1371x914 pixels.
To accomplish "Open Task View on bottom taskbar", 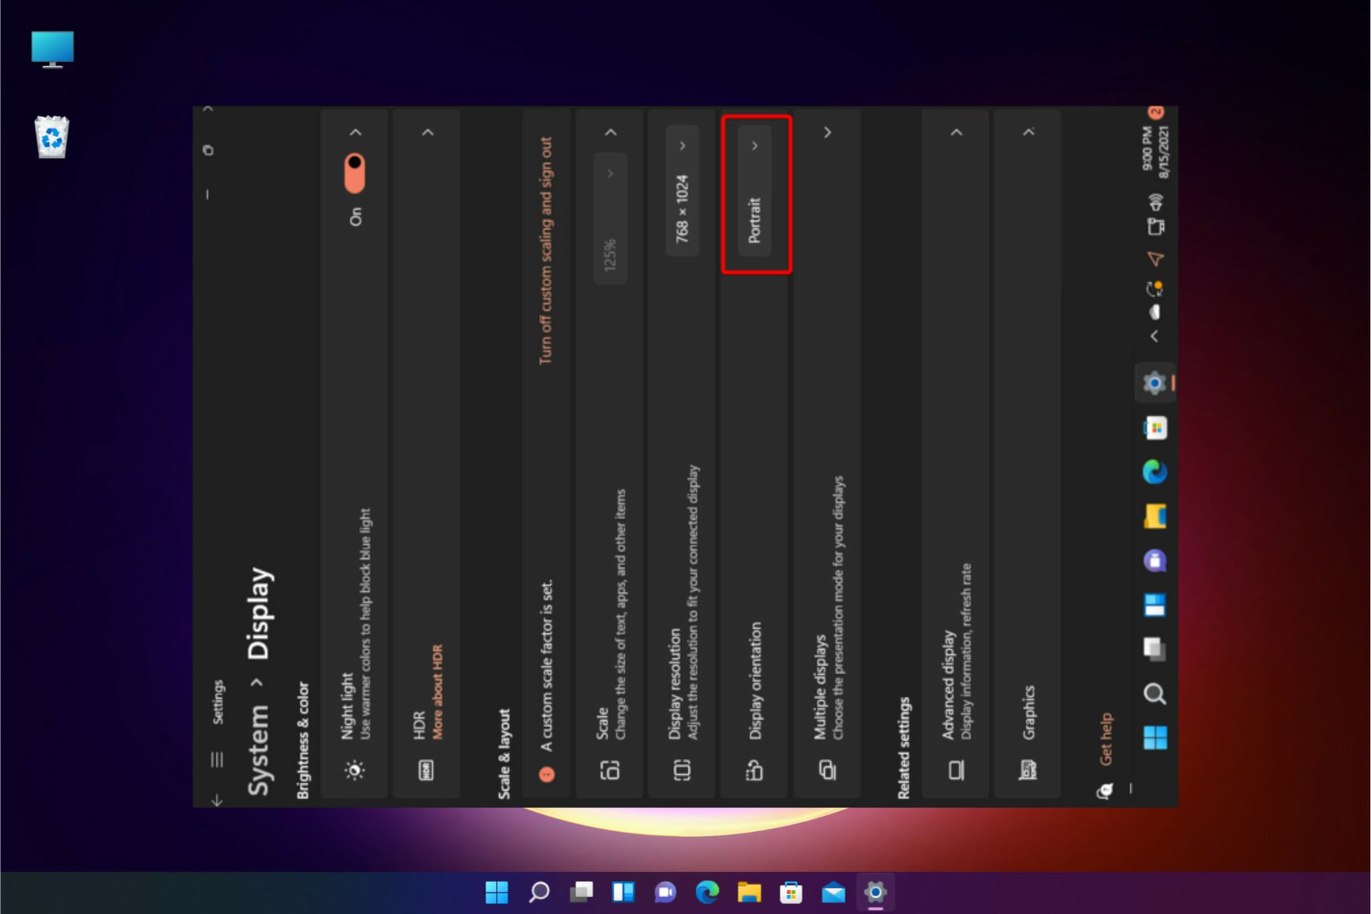I will tap(581, 892).
